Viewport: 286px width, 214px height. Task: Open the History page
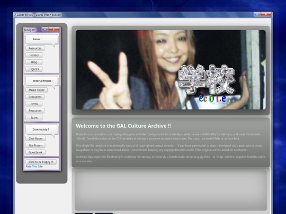(34, 55)
